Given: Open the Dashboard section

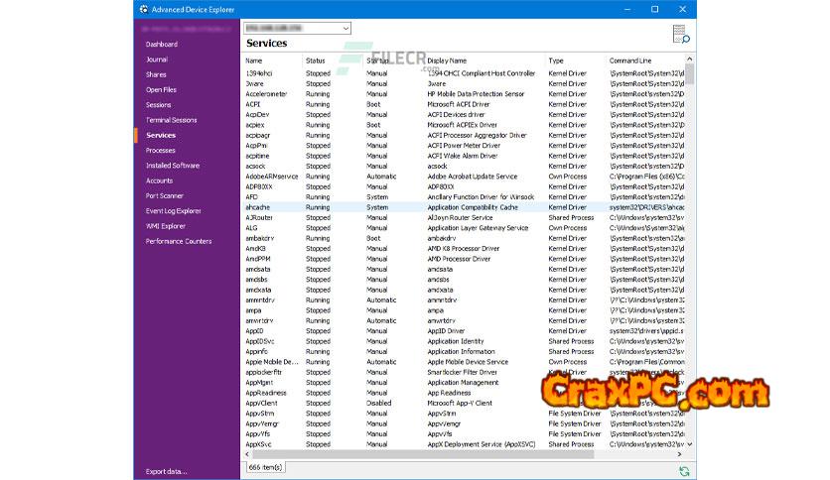Looking at the screenshot, I should (162, 45).
